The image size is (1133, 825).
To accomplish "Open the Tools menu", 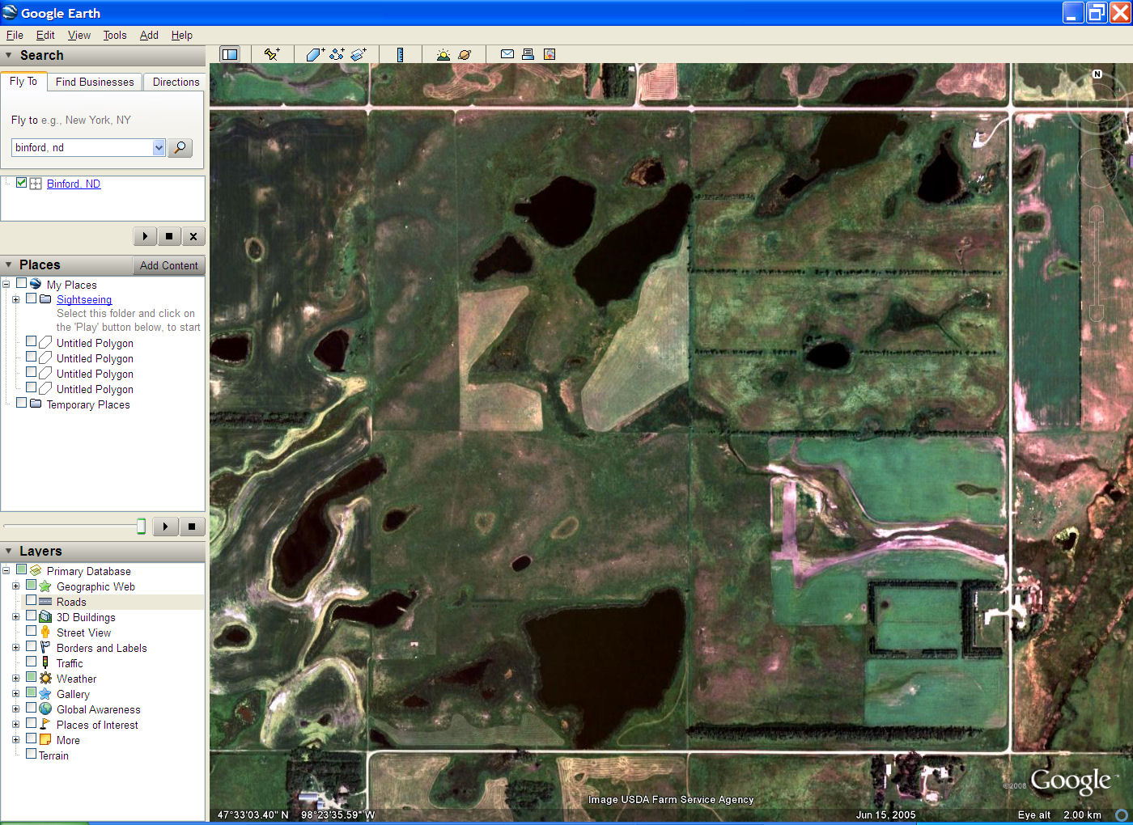I will pyautogui.click(x=115, y=35).
